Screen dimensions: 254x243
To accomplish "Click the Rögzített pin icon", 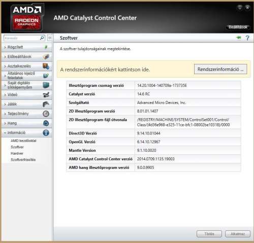I will 46,47.
